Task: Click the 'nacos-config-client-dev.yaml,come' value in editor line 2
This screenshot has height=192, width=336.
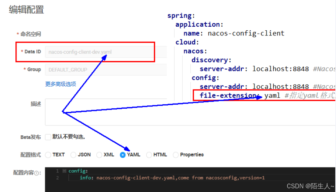Action: pyautogui.click(x=143, y=178)
